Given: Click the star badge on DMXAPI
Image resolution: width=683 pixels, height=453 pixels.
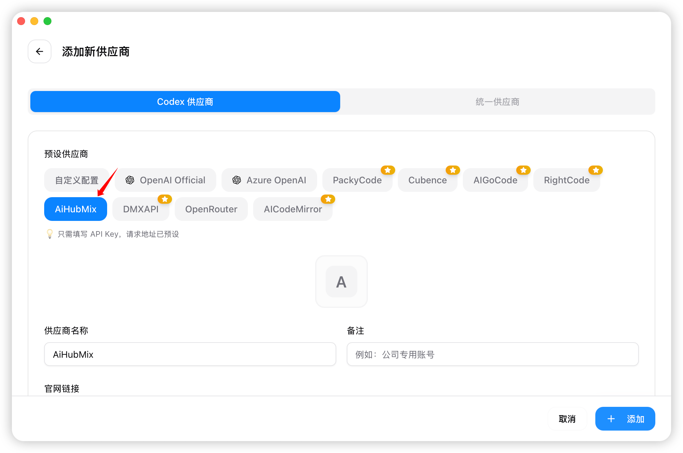Looking at the screenshot, I should 165,199.
